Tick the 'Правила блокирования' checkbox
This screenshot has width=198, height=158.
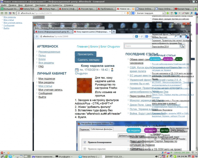point(84,142)
